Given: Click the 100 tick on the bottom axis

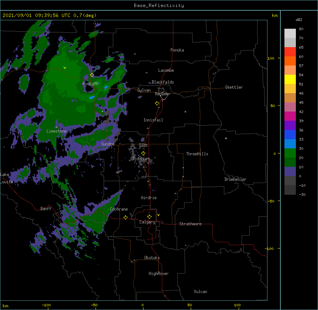Looking at the screenshot, I should tap(237, 305).
